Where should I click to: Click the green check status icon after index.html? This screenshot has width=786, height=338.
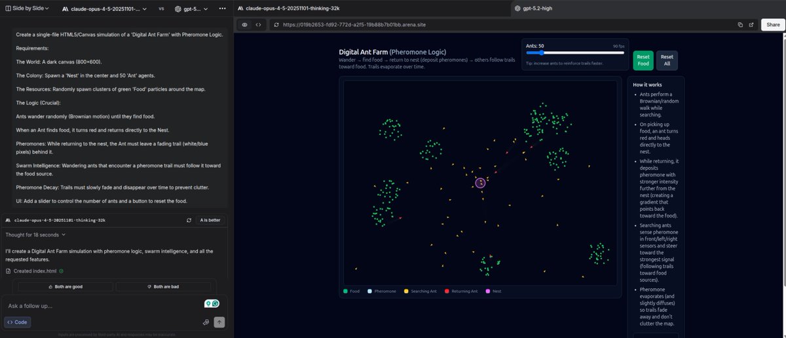[61, 271]
